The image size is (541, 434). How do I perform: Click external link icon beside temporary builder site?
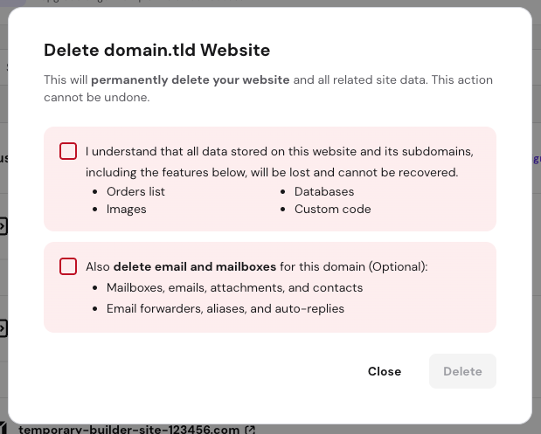[251, 429]
